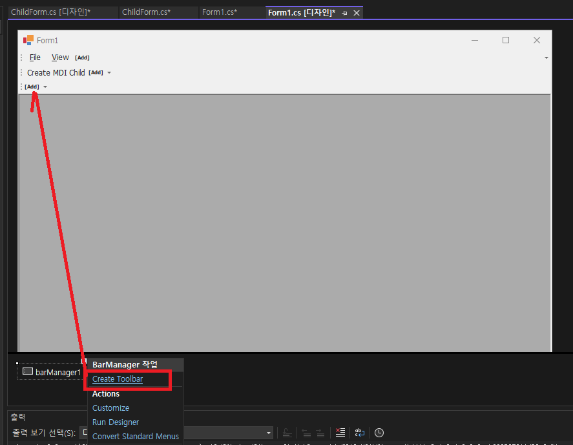The width and height of the screenshot is (573, 445).
Task: Click [Add] next to the View menu
Action: point(82,57)
